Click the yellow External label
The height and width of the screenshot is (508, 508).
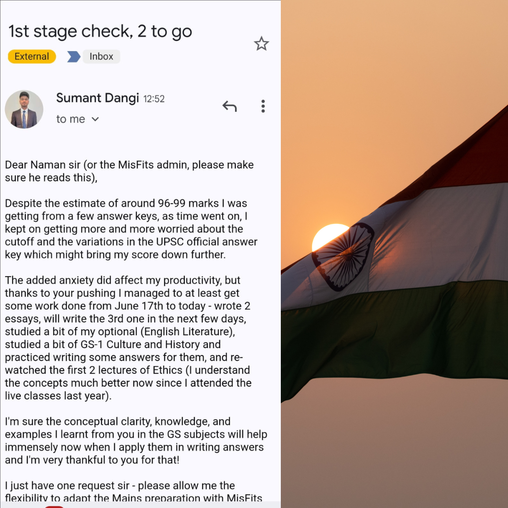32,56
